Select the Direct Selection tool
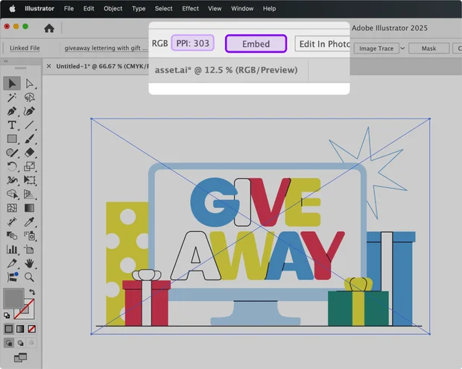The height and width of the screenshot is (369, 462). pyautogui.click(x=30, y=83)
